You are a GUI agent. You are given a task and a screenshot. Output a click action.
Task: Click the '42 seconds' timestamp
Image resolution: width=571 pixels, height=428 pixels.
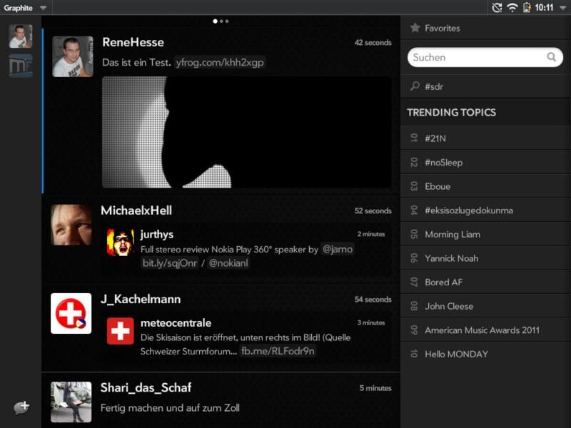[x=373, y=43]
